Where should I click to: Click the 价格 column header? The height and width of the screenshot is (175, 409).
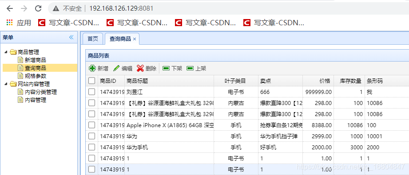pyautogui.click(x=318, y=81)
